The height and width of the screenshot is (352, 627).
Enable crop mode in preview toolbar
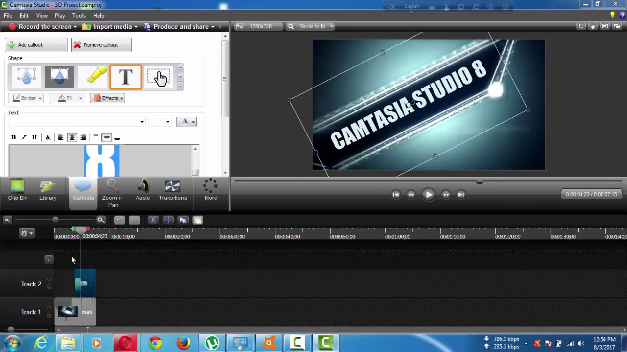(581, 26)
